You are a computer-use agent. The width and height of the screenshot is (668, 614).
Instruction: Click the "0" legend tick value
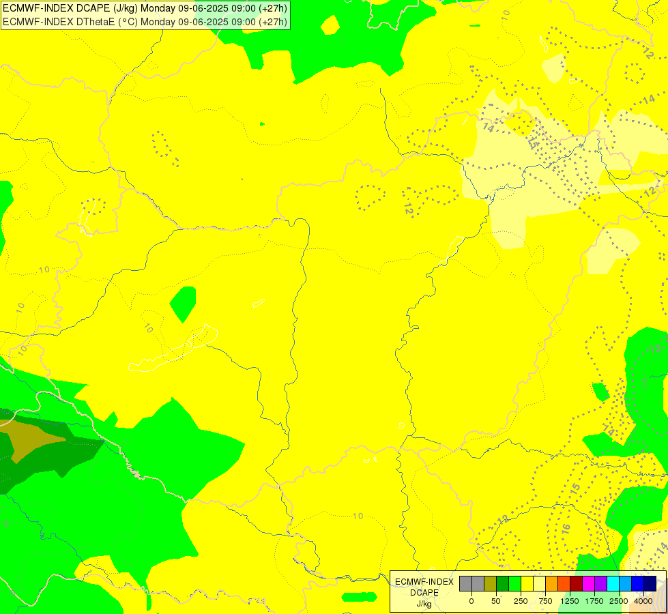(x=471, y=601)
